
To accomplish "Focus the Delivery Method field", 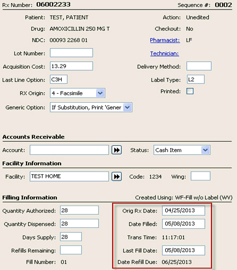I will 199,66.
